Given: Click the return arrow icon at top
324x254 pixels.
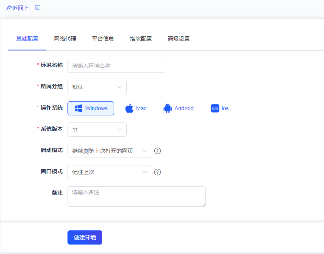Looking at the screenshot, I should (9, 8).
